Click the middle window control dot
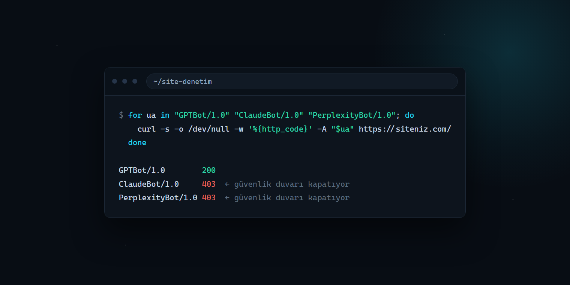Screen dimensions: 570x285 [125, 81]
